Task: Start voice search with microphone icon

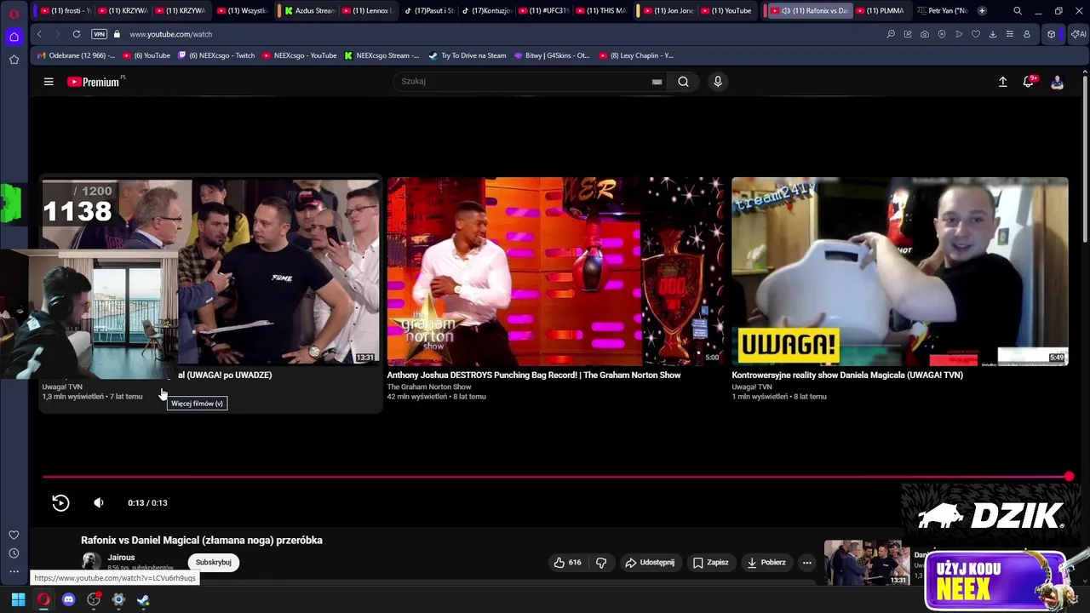Action: pyautogui.click(x=718, y=82)
